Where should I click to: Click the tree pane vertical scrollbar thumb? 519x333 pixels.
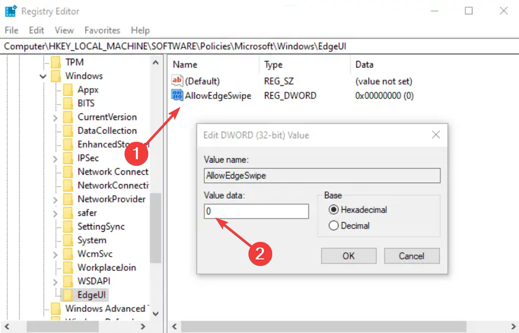pos(155,228)
